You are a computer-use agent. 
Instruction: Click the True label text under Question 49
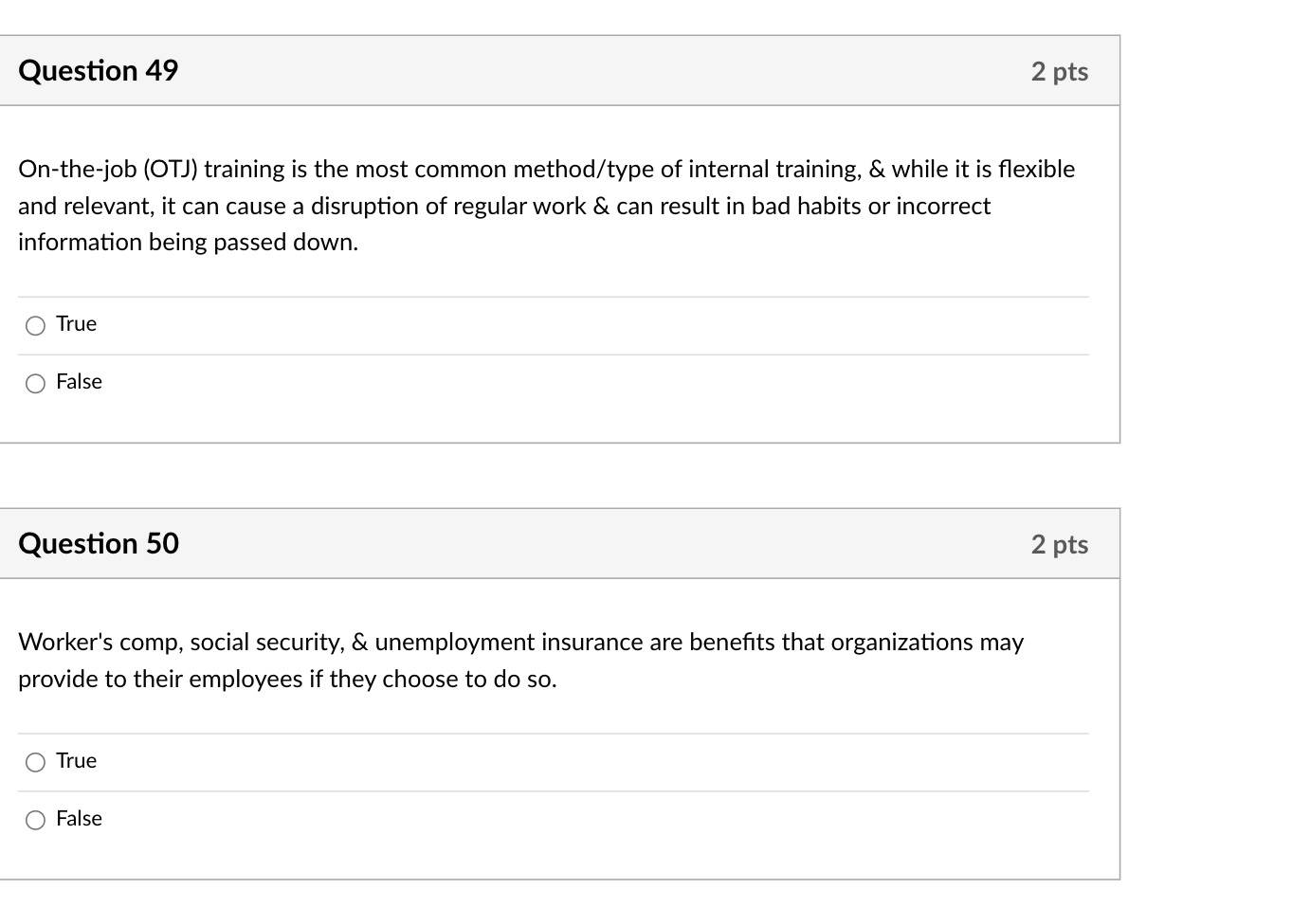[76, 323]
